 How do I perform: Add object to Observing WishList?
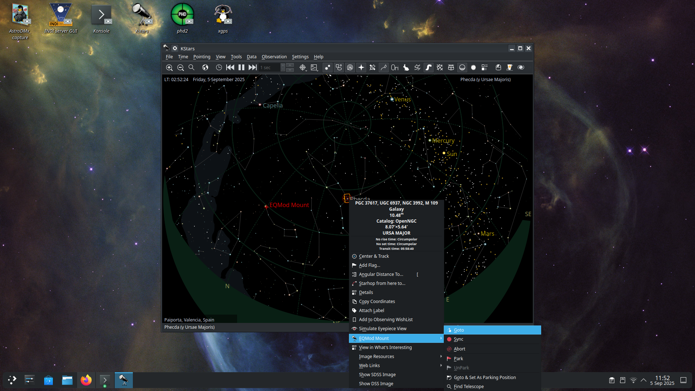396,320
